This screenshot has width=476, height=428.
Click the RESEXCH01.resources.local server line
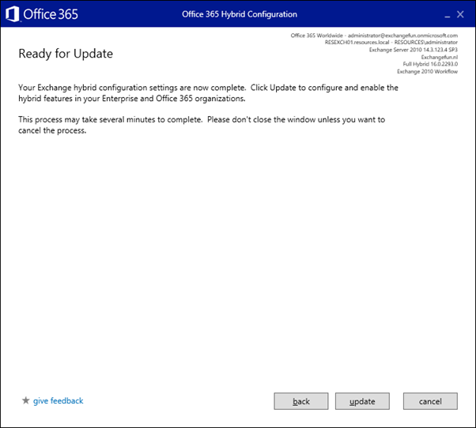click(x=391, y=43)
